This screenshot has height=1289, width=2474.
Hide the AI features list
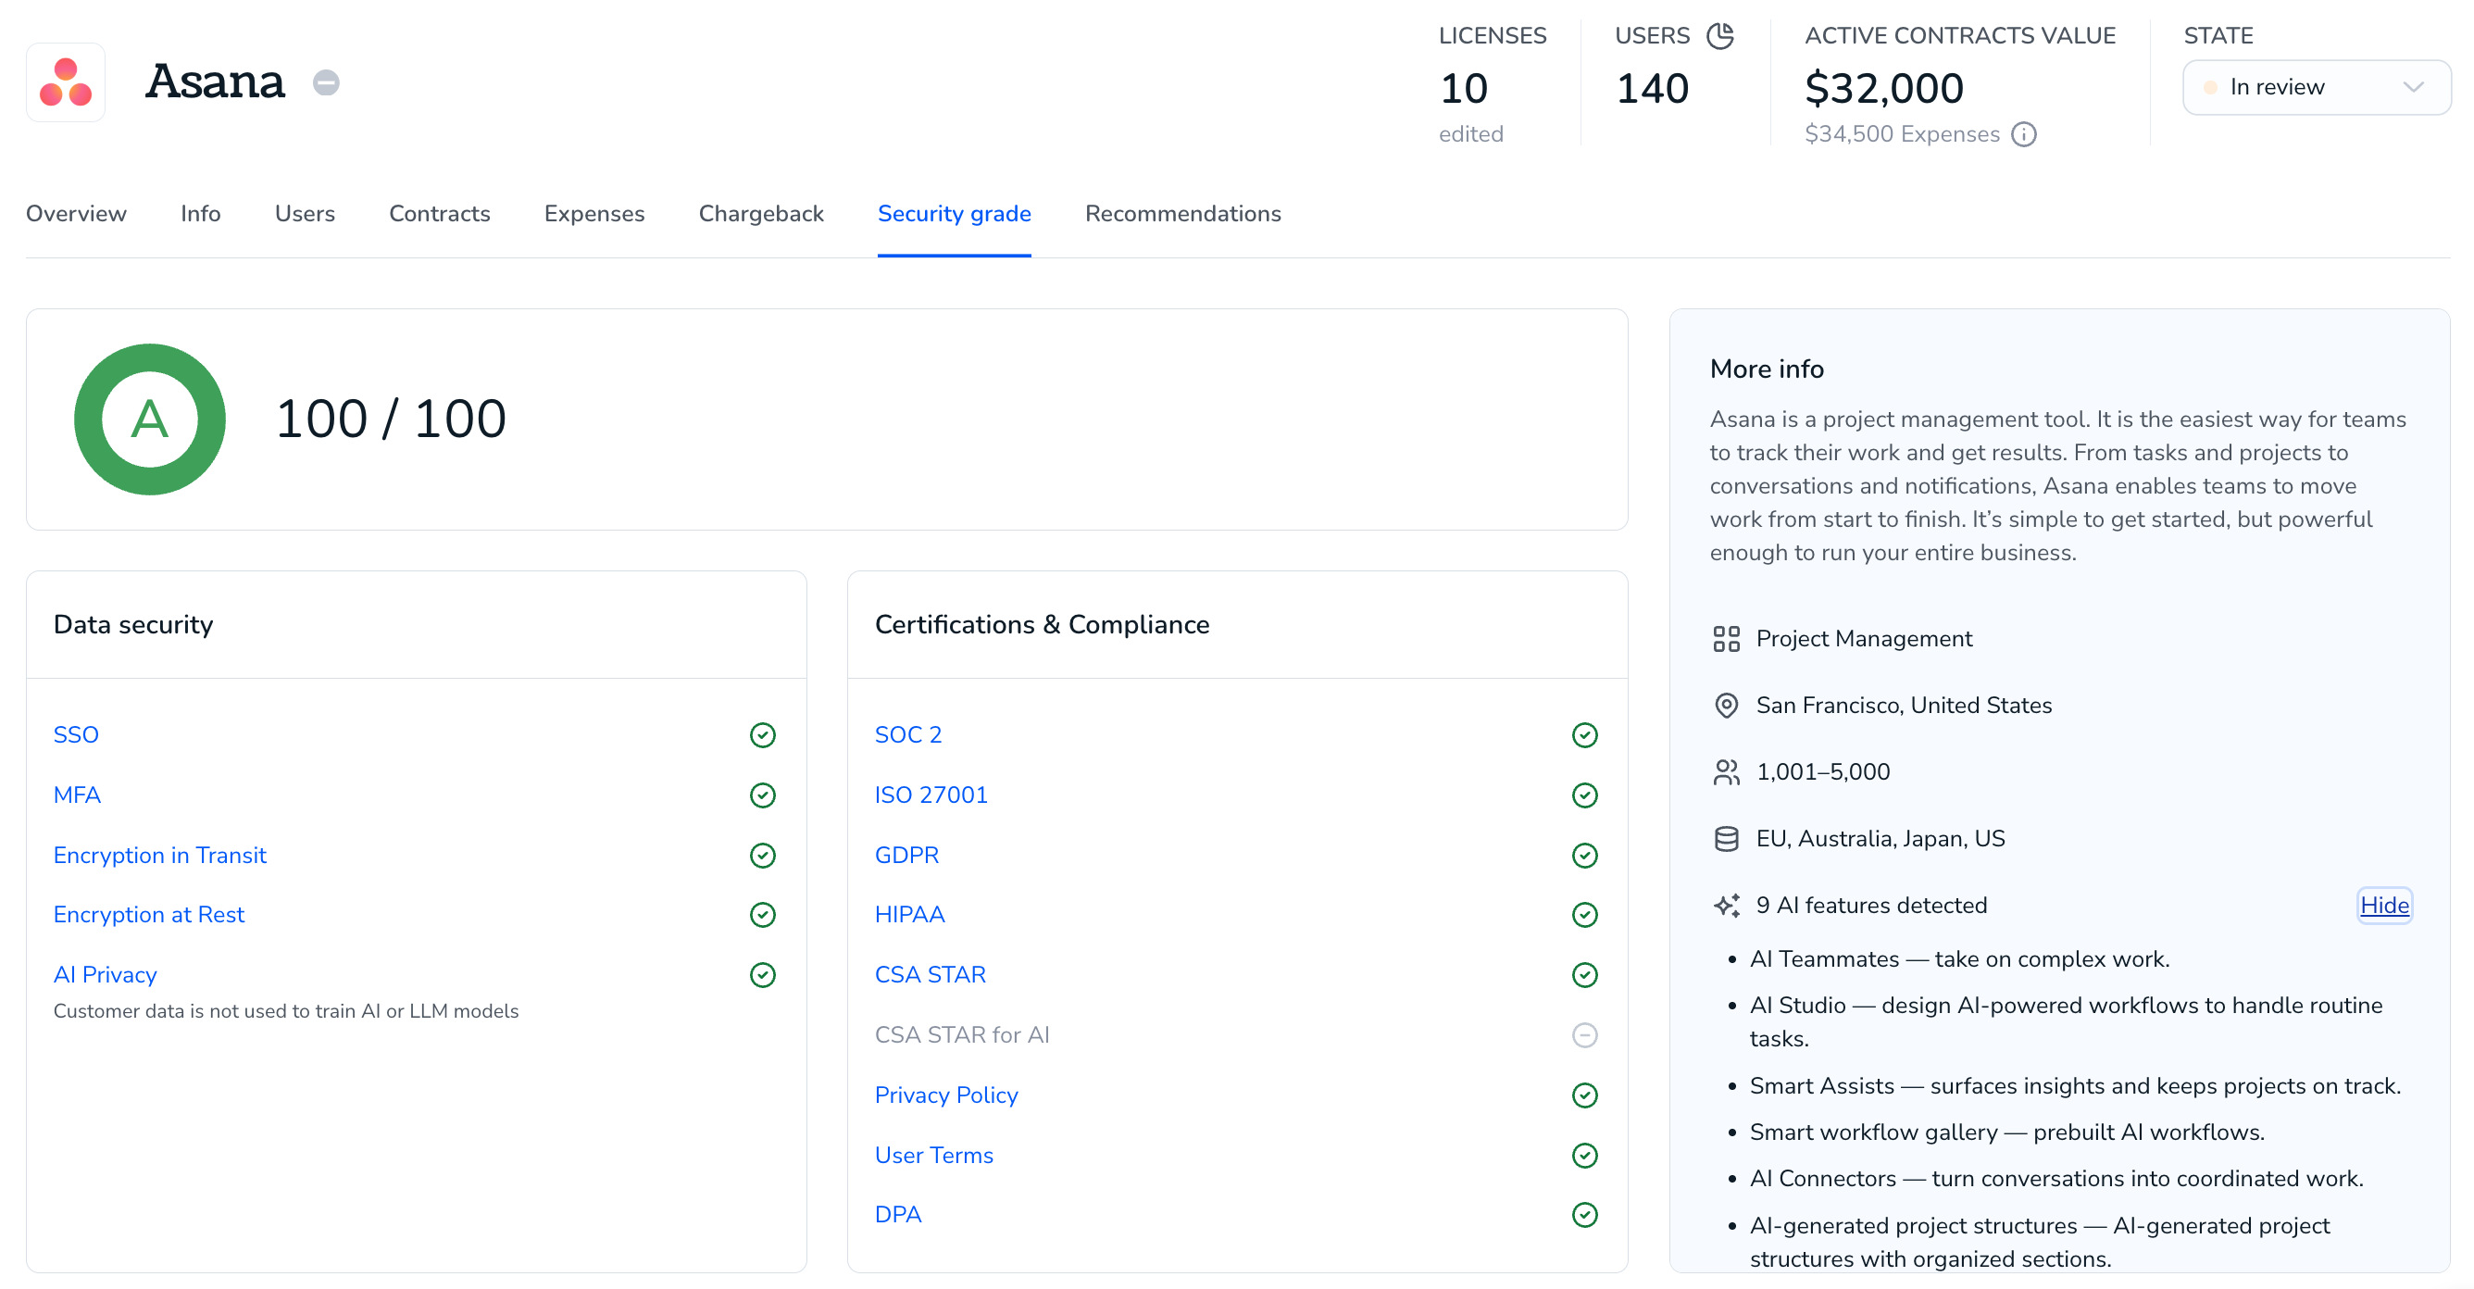tap(2383, 906)
